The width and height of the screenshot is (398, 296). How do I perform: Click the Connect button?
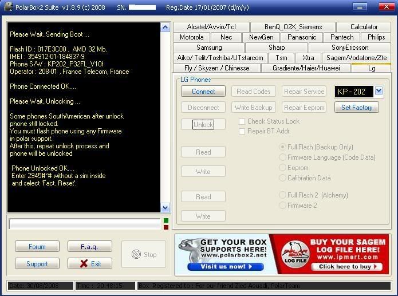[203, 92]
